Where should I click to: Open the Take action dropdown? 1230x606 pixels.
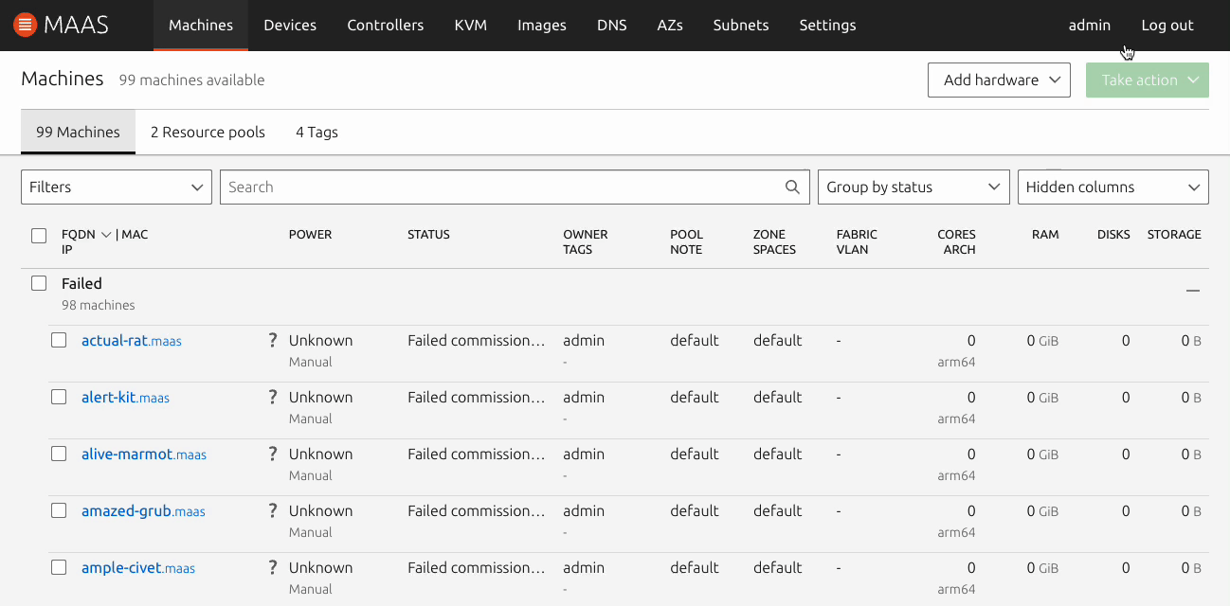(1148, 80)
